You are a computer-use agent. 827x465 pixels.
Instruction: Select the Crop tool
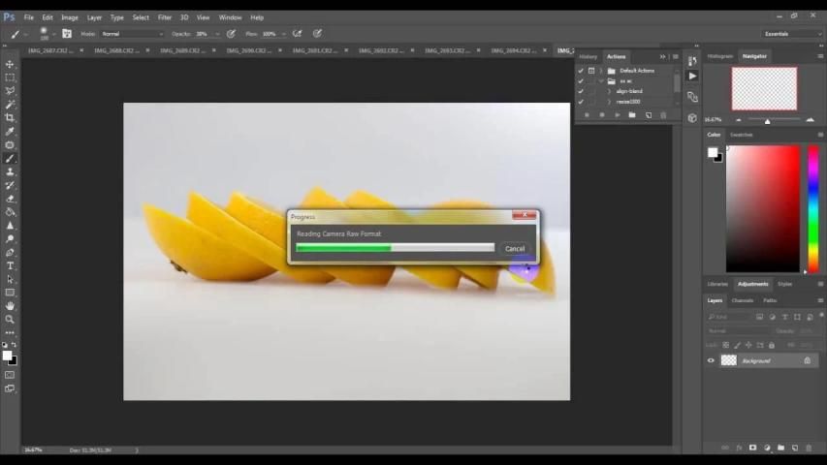[x=11, y=117]
